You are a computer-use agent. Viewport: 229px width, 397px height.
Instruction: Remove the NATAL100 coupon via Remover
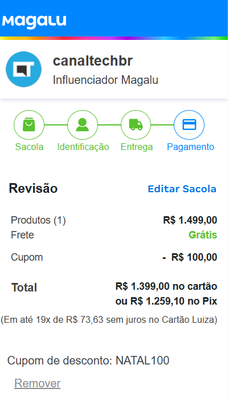38,383
